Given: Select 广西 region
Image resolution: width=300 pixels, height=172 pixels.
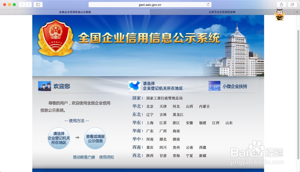Looking at the screenshot, I should pos(163,131).
